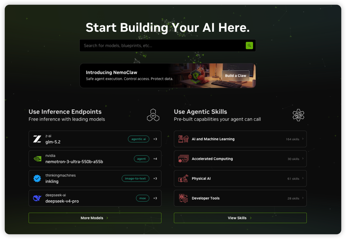Open the inkling model name

52,181
